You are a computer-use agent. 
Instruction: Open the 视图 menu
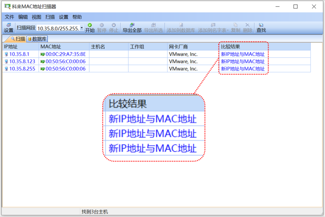(36, 17)
